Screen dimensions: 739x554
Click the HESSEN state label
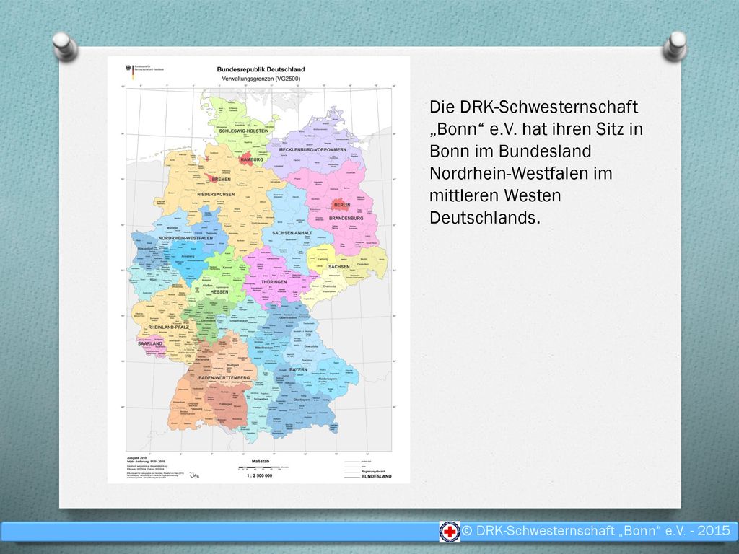[219, 292]
